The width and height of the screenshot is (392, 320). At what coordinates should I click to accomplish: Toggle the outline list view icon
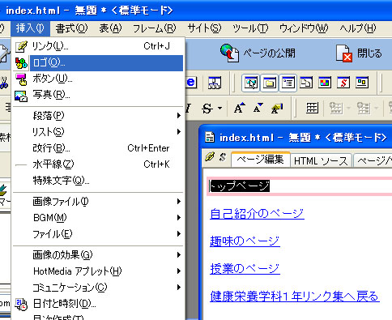pyautogui.click(x=288, y=83)
